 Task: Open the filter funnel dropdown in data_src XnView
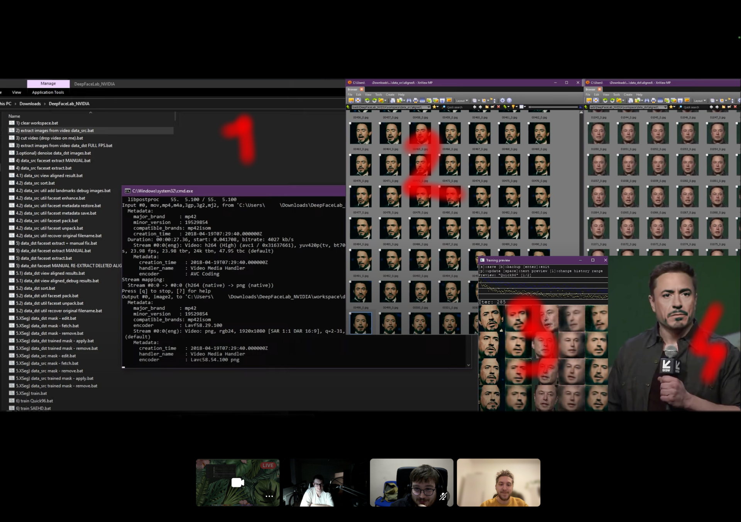[515, 107]
